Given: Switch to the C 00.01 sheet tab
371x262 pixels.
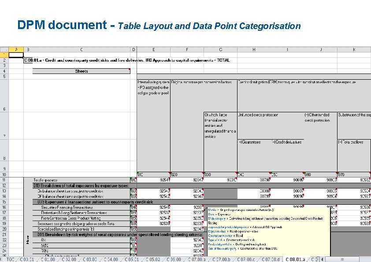Looking at the screenshot, I should [x=27, y=259].
